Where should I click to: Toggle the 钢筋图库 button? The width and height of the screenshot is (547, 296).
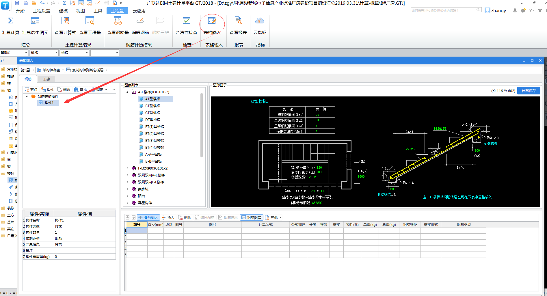click(x=251, y=217)
